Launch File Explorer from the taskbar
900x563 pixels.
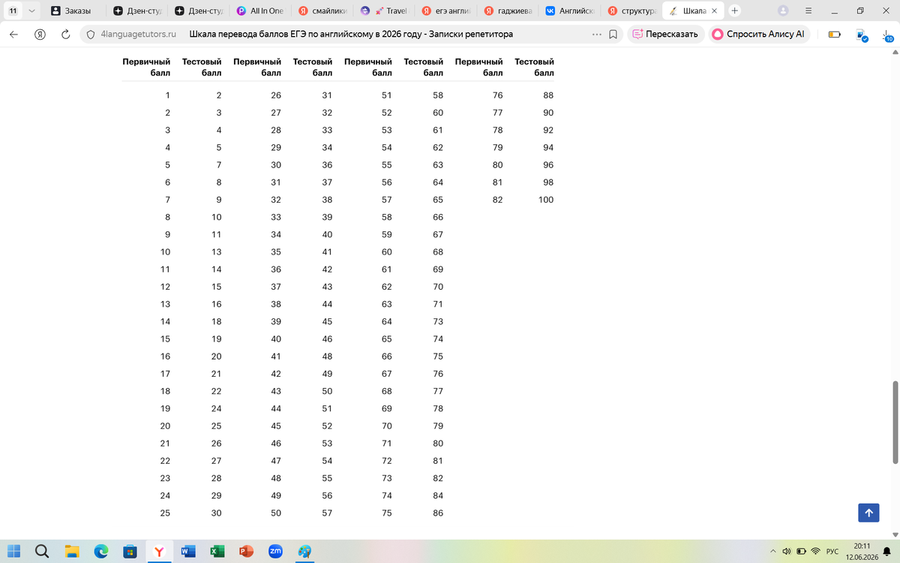pos(71,551)
